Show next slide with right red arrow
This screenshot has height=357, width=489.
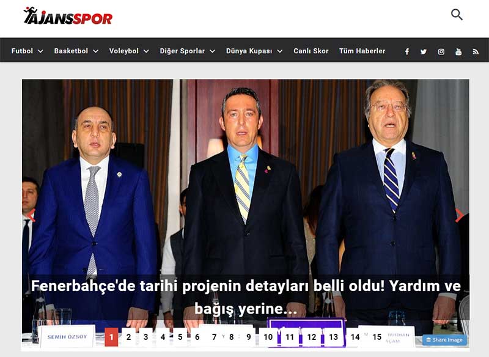point(459,215)
